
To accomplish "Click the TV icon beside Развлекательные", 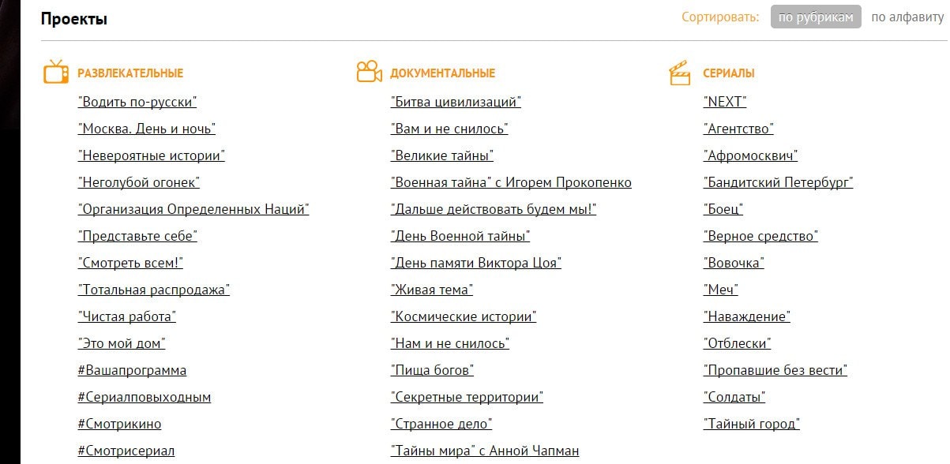I will [x=56, y=72].
